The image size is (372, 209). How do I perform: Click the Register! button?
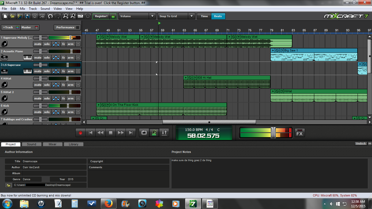pyautogui.click(x=101, y=16)
